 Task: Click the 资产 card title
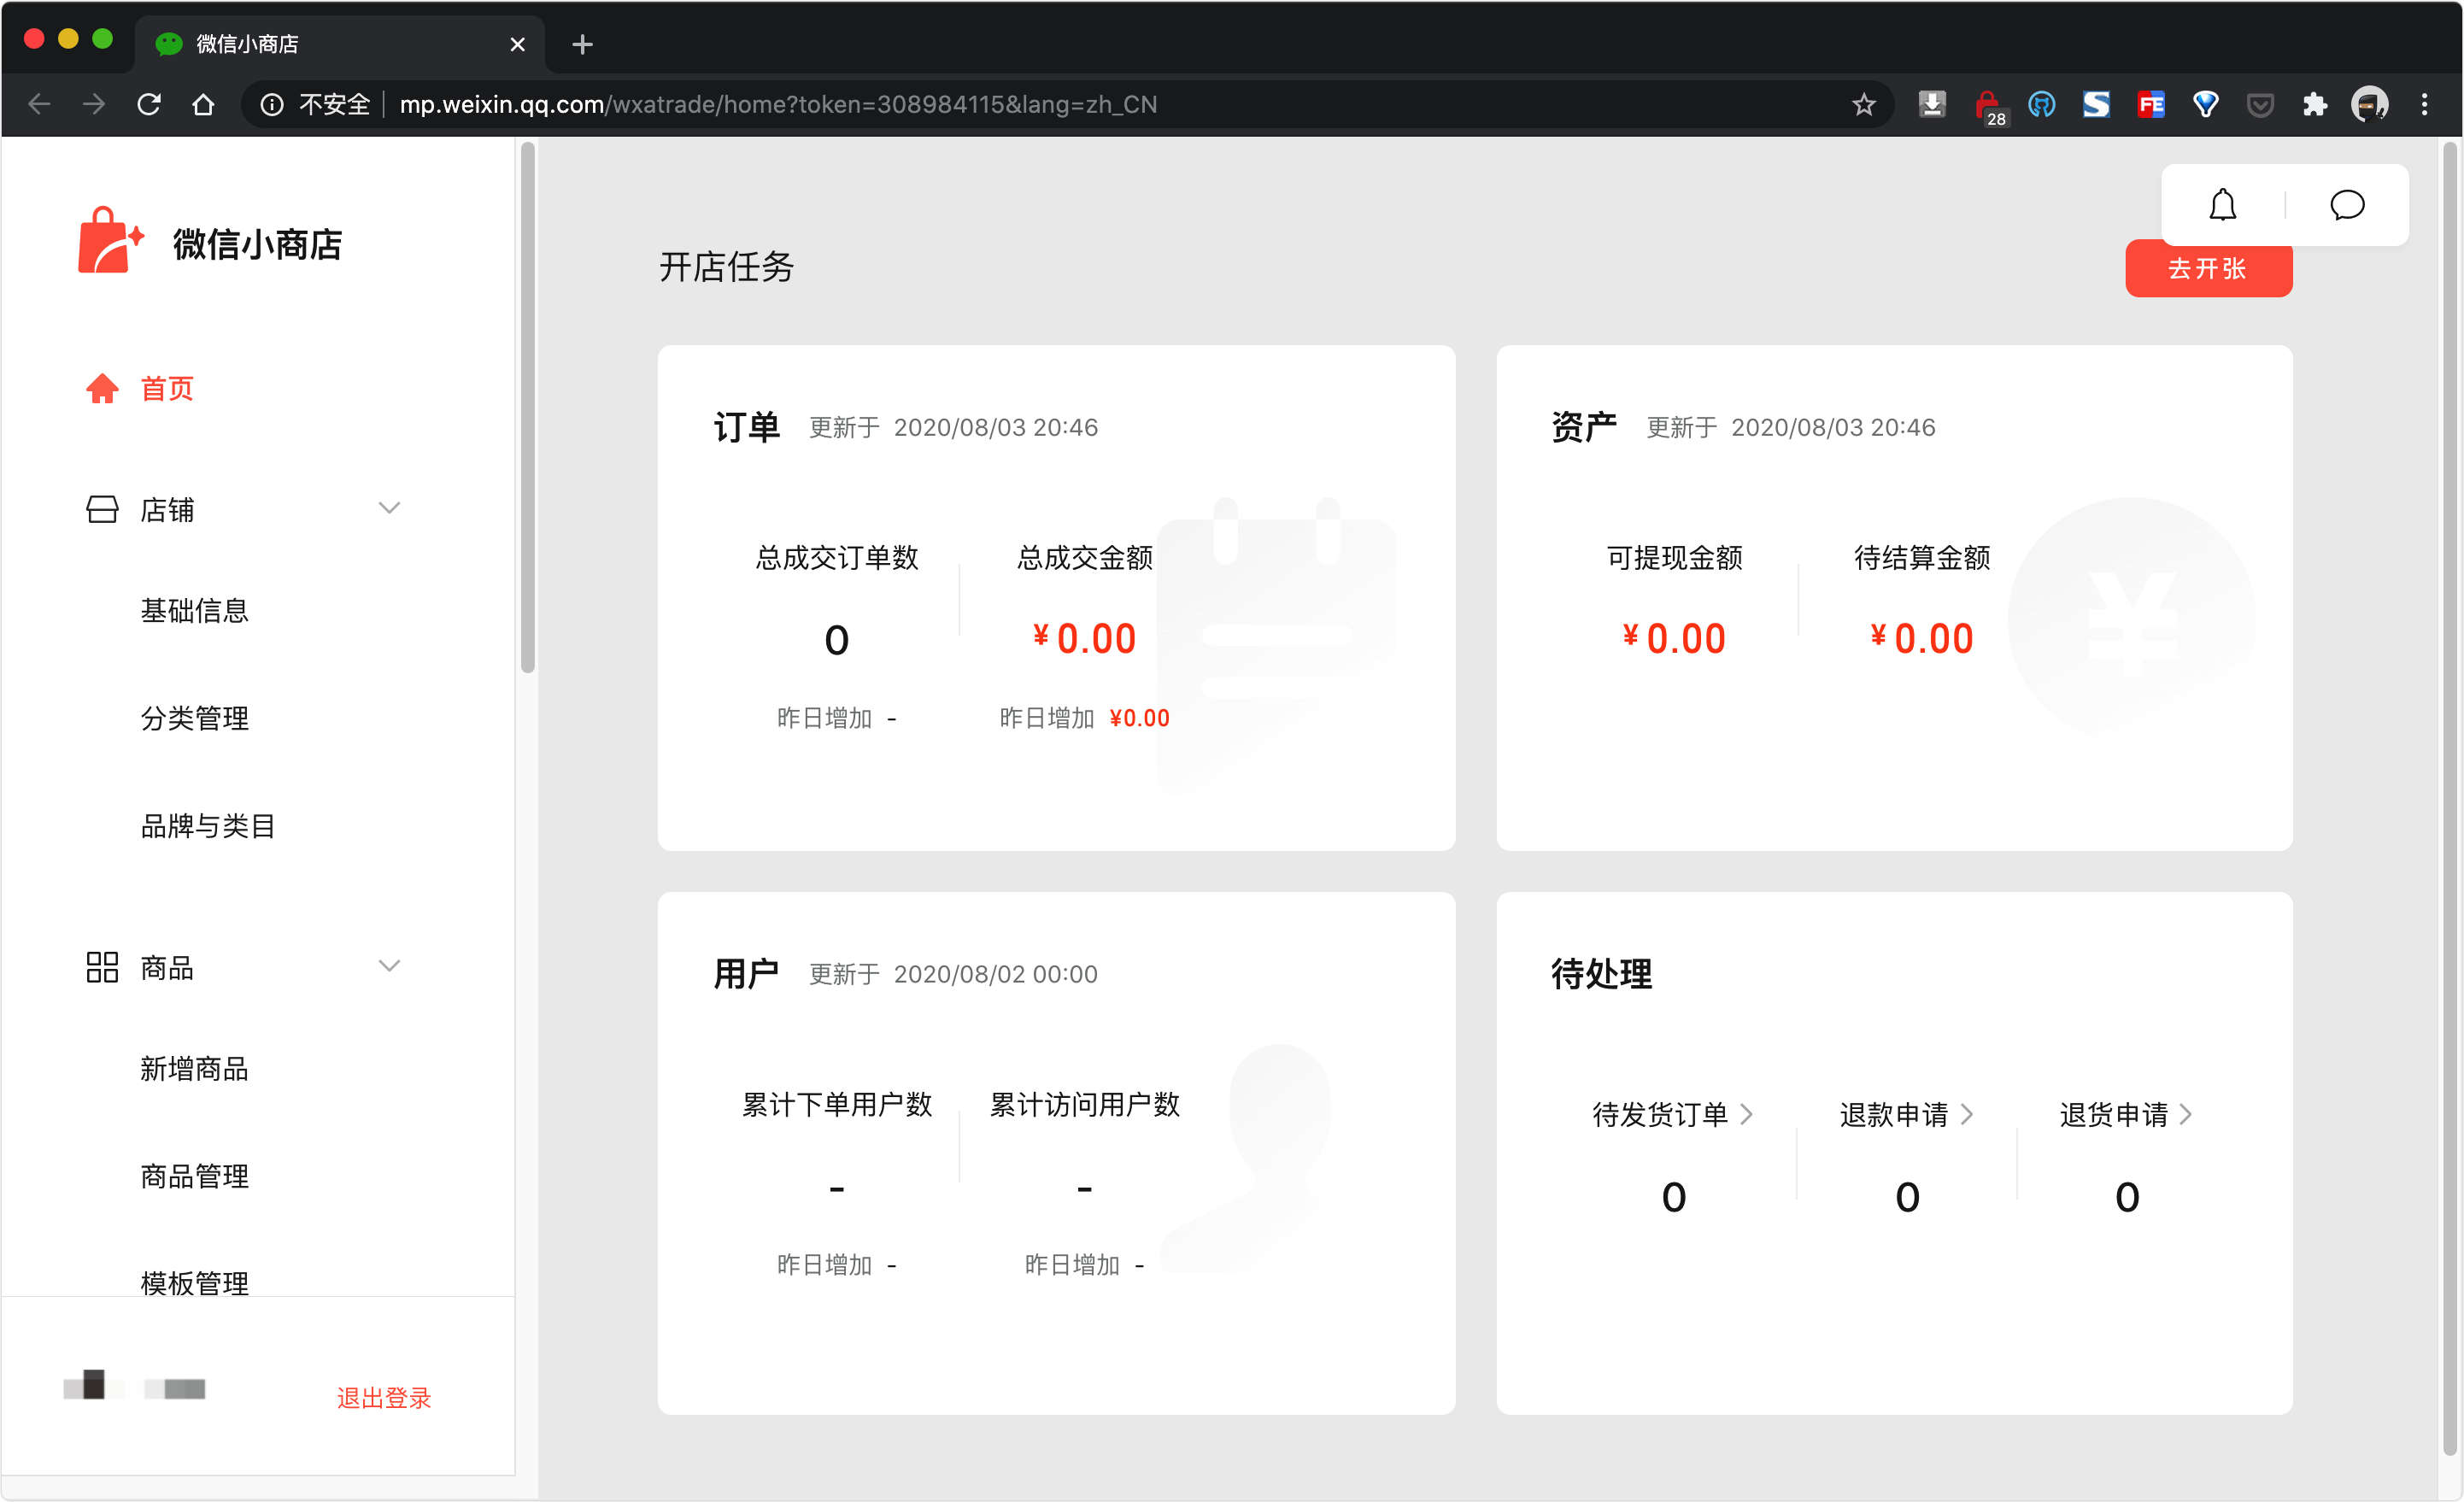coord(1584,427)
